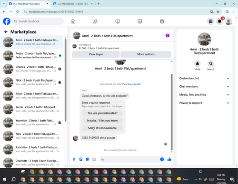Open Panchito's conversation in the list
Viewport: 238px width, 184px height.
click(x=32, y=149)
